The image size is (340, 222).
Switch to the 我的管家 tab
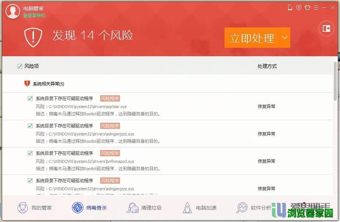[35, 208]
